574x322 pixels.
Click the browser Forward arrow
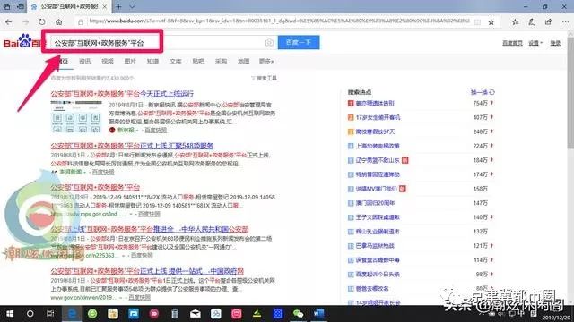coord(25,21)
